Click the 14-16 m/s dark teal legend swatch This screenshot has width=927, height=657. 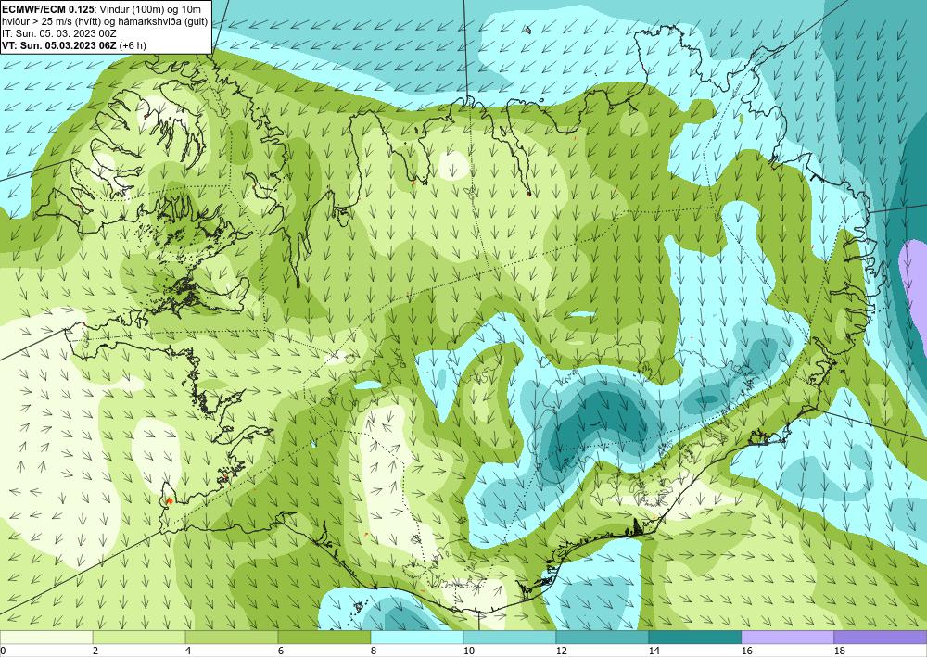695,637
